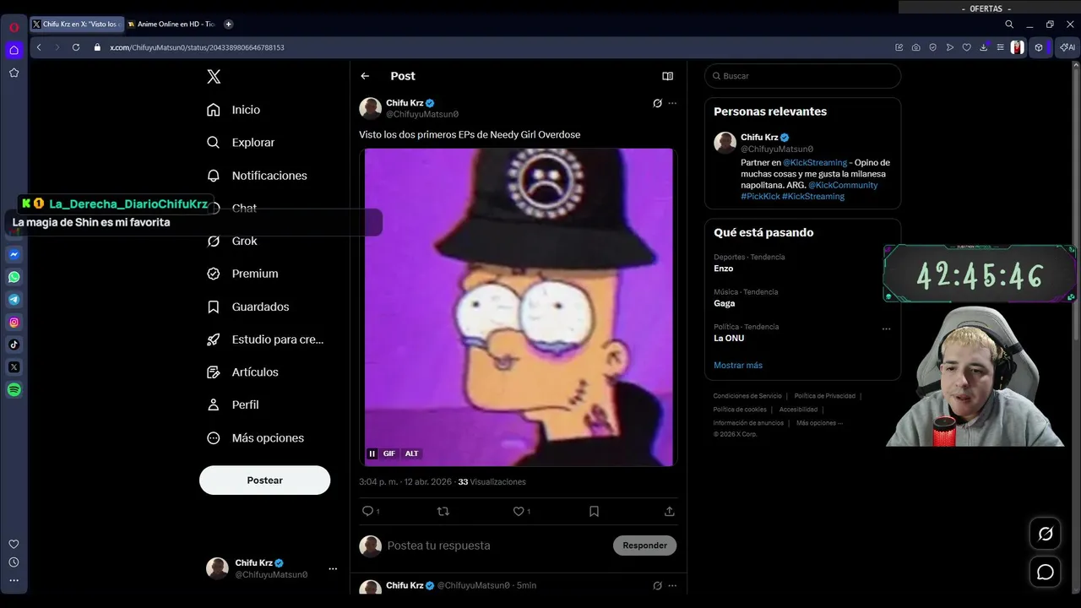Take snapshot with camera toolbar icon
1081x608 pixels.
[x=916, y=47]
